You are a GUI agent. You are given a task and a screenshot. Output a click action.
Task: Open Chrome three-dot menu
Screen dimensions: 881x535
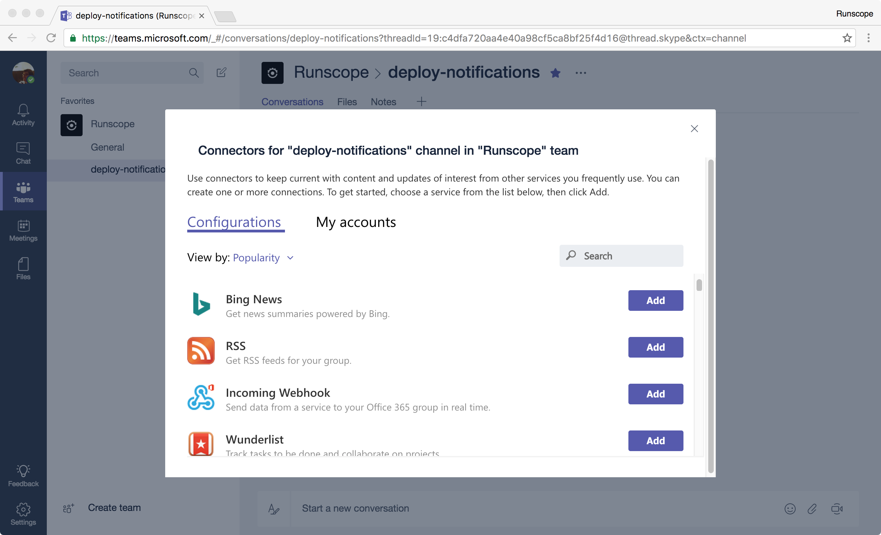pyautogui.click(x=868, y=38)
